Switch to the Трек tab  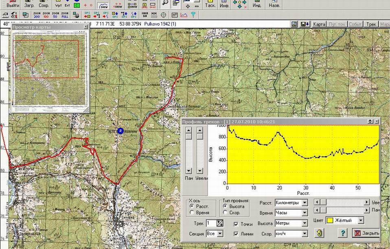(370, 24)
